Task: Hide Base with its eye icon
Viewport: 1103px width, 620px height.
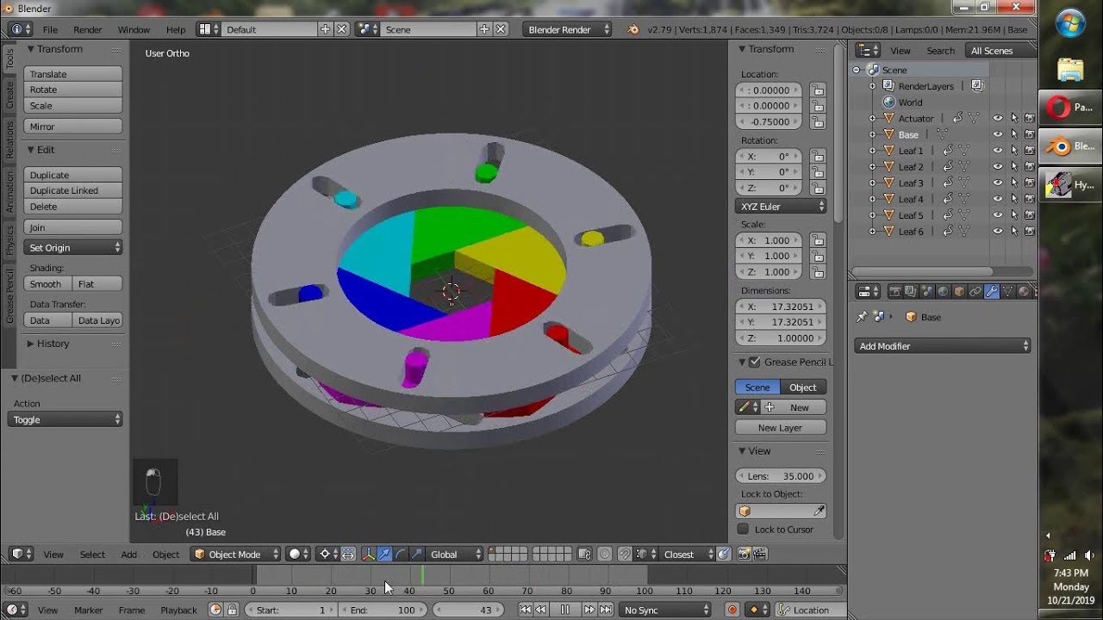Action: click(998, 134)
